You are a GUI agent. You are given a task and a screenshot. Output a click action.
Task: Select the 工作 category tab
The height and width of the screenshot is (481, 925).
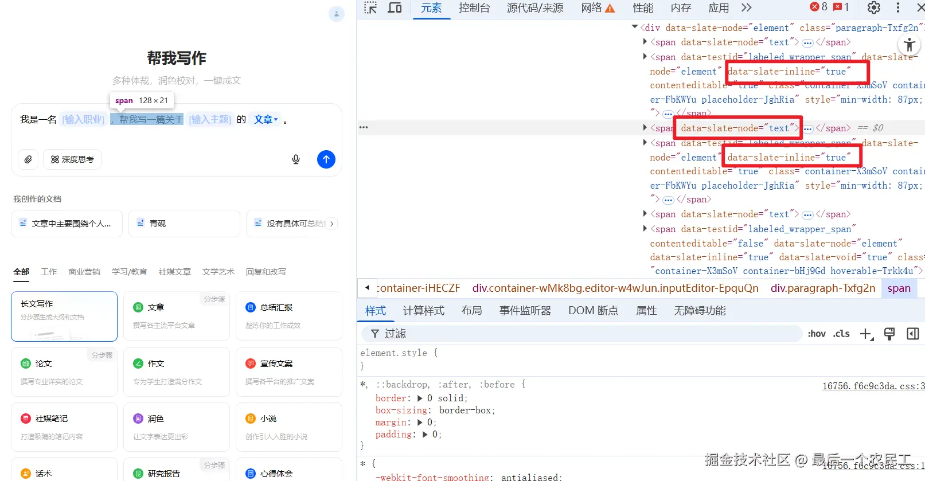[x=49, y=272]
